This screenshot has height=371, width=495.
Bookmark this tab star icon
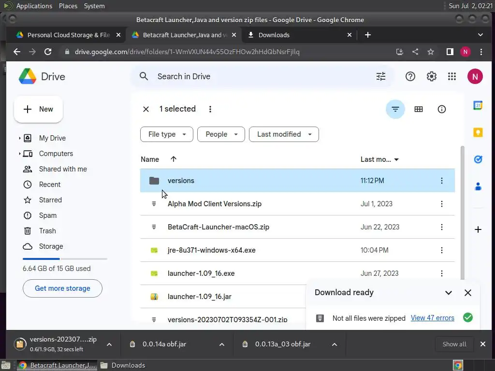pos(431,52)
